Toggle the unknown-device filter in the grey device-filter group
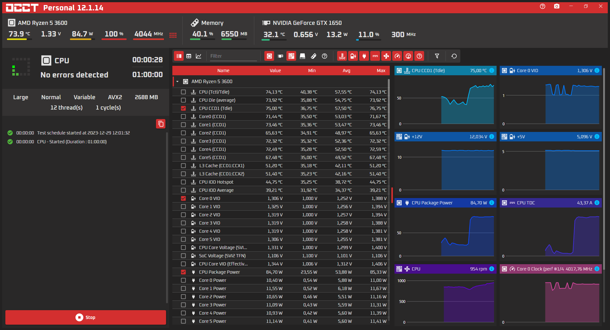610x330 pixels. coord(325,56)
